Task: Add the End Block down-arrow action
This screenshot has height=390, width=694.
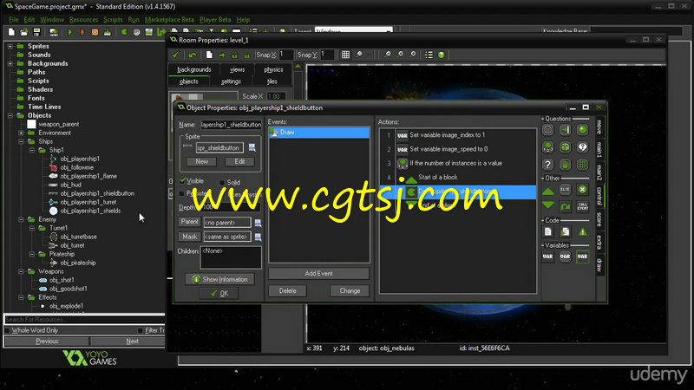Action: (x=548, y=205)
